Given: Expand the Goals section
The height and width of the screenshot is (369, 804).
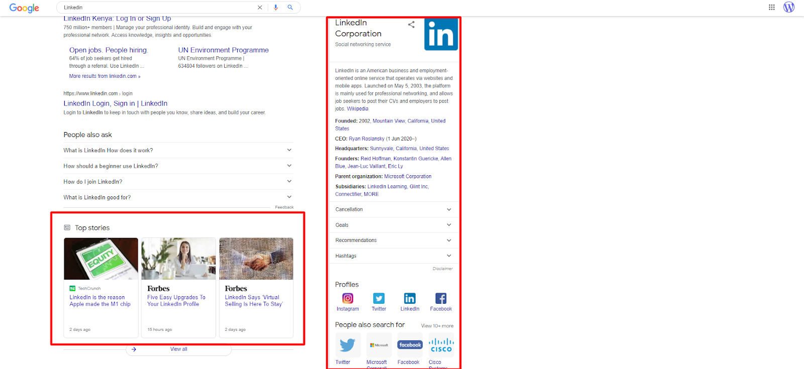Looking at the screenshot, I should (393, 225).
